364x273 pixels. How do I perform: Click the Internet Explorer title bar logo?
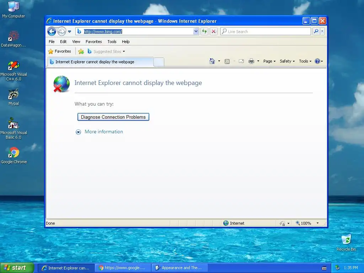[49, 21]
